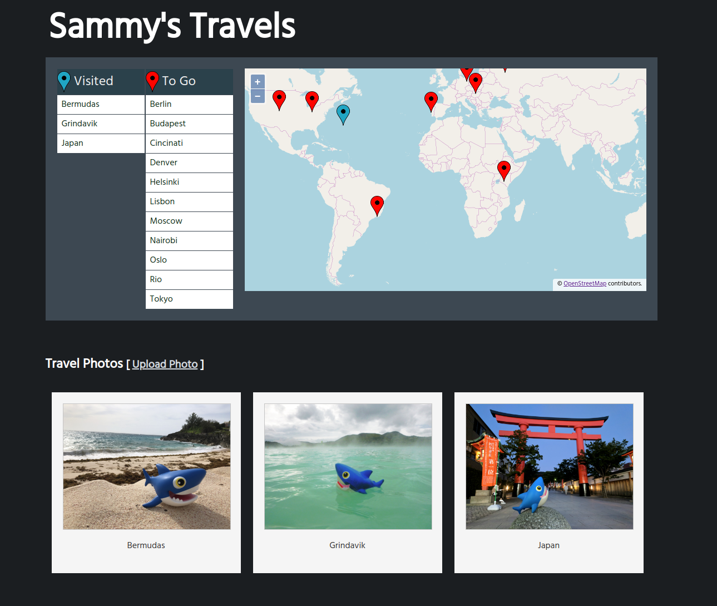Zoom out the map with minus button
Image resolution: width=717 pixels, height=606 pixels.
(258, 96)
